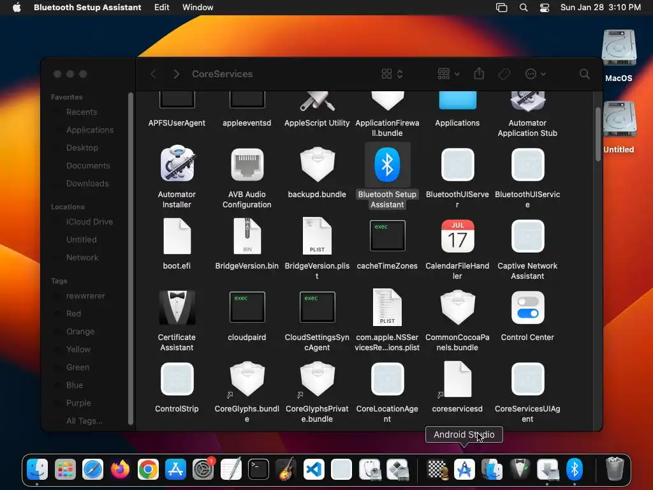Open iCloud Drive in the sidebar

[89, 221]
